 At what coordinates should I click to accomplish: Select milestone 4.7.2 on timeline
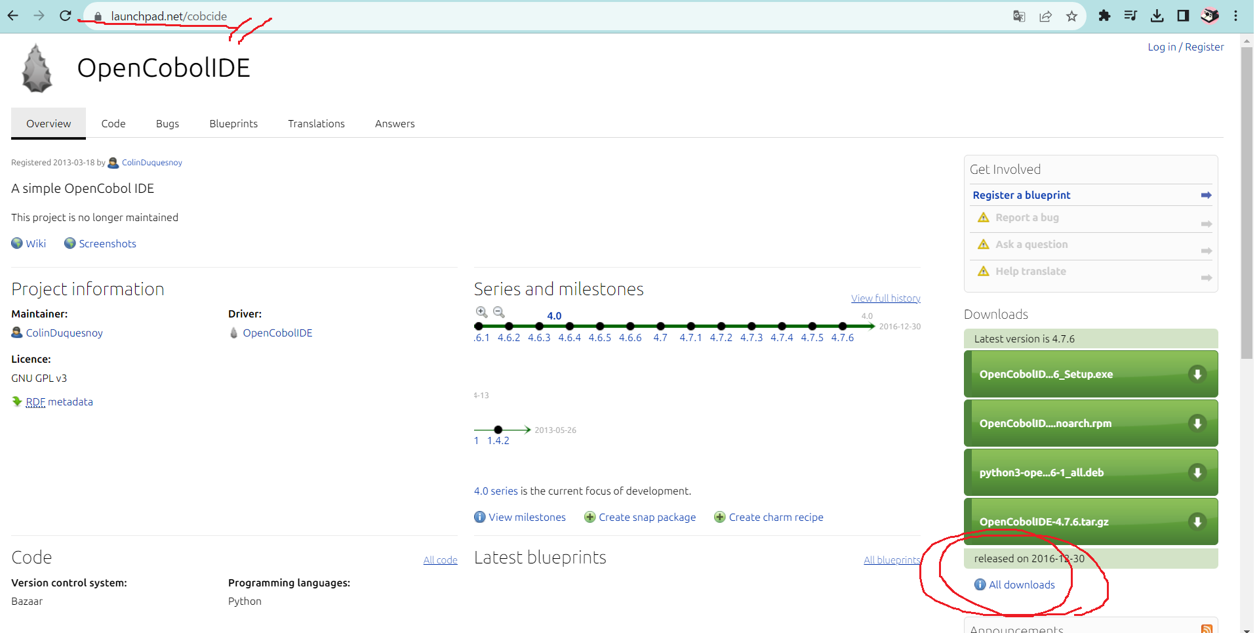tap(721, 337)
